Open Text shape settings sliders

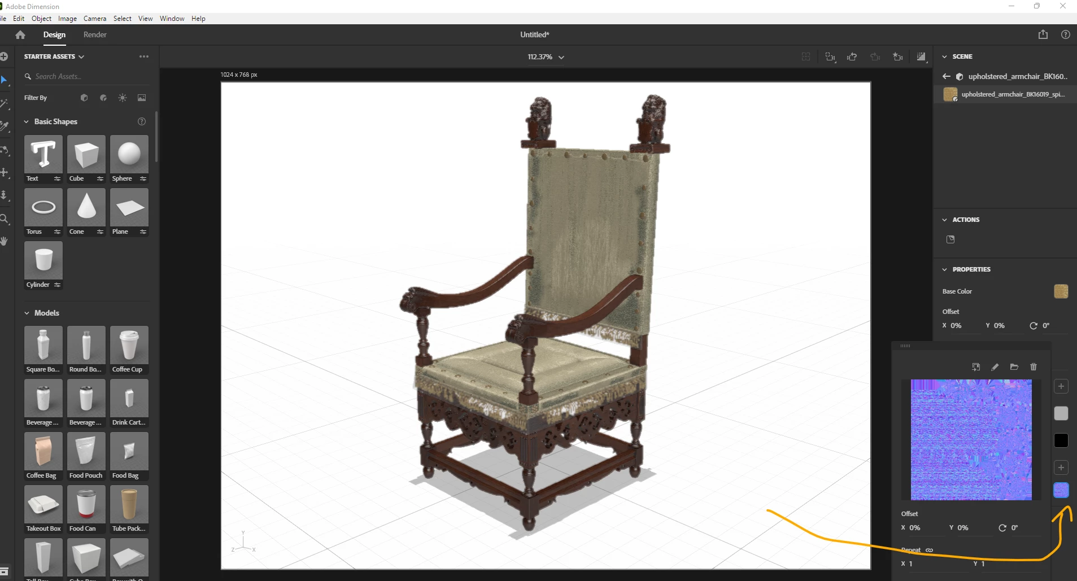(x=57, y=178)
